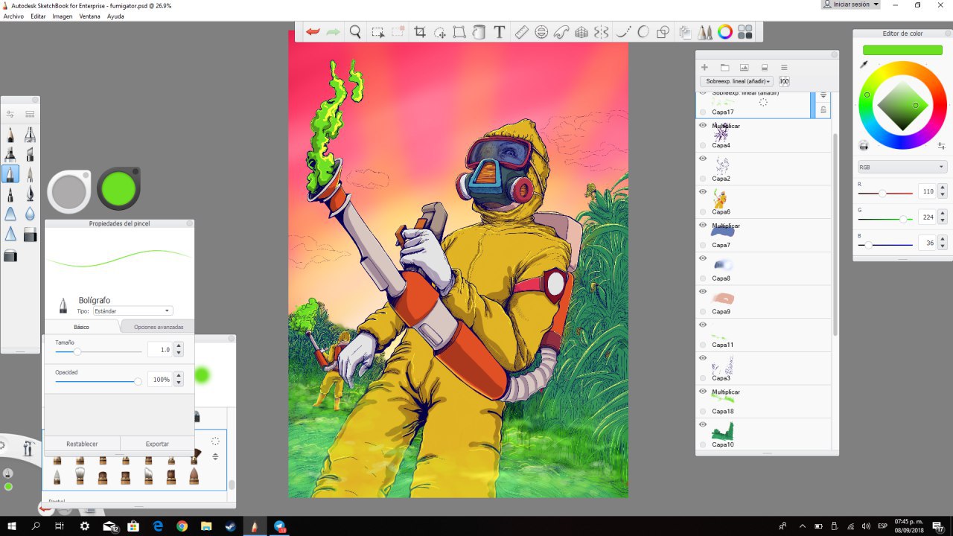This screenshot has width=953, height=536.
Task: Hide layer Capa9
Action: tap(703, 291)
